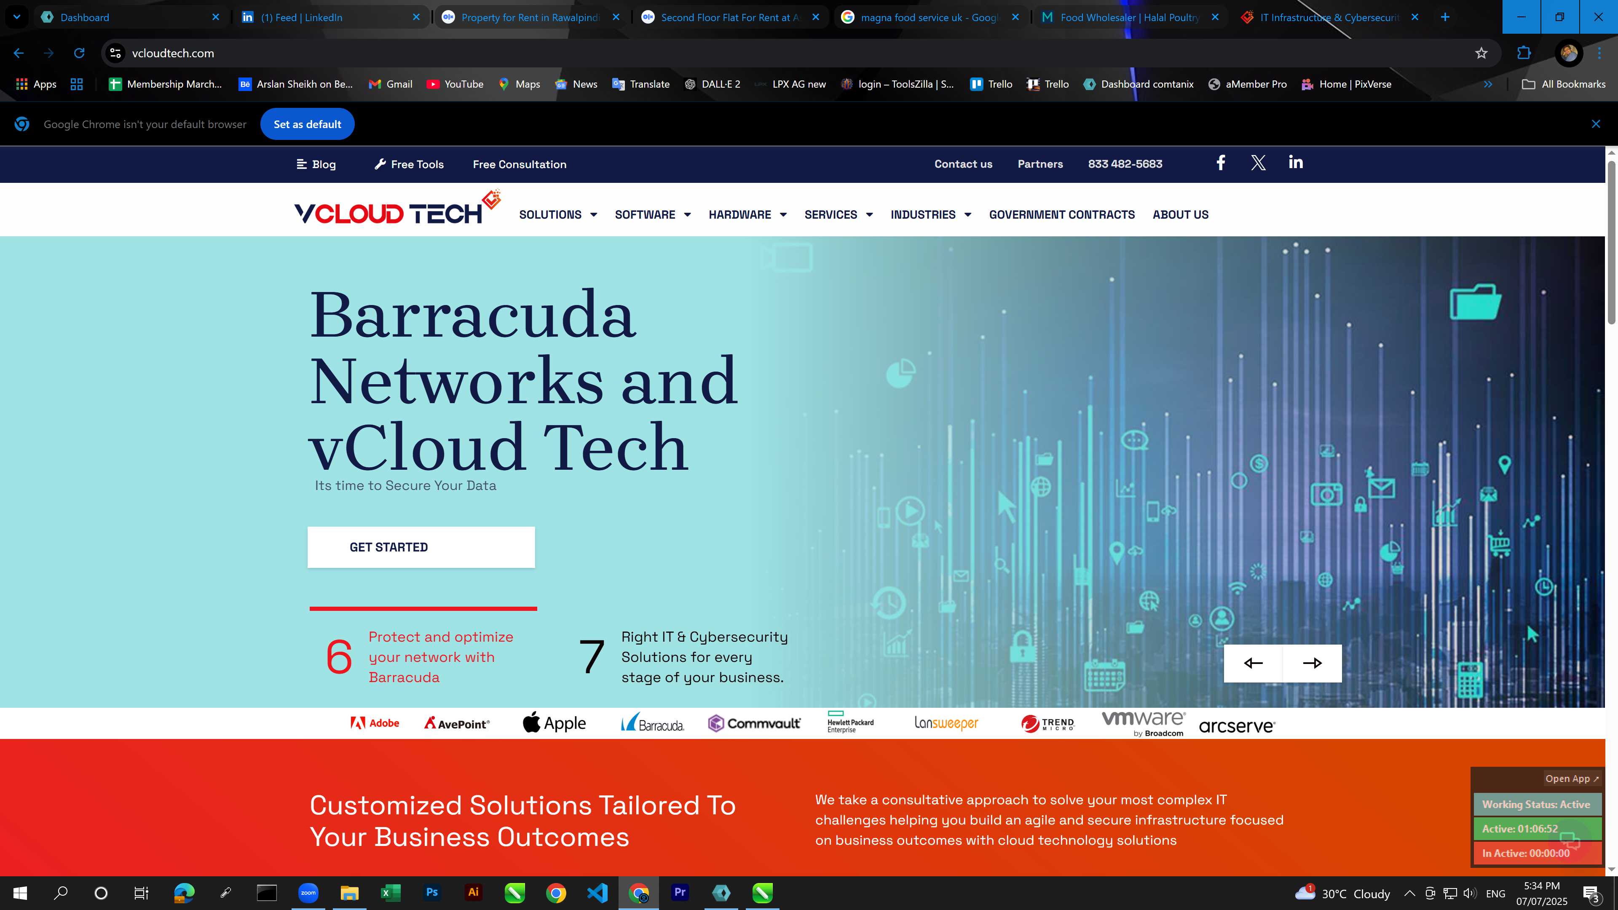Open the Gmail bookmark
The height and width of the screenshot is (910, 1618).
[x=390, y=84]
